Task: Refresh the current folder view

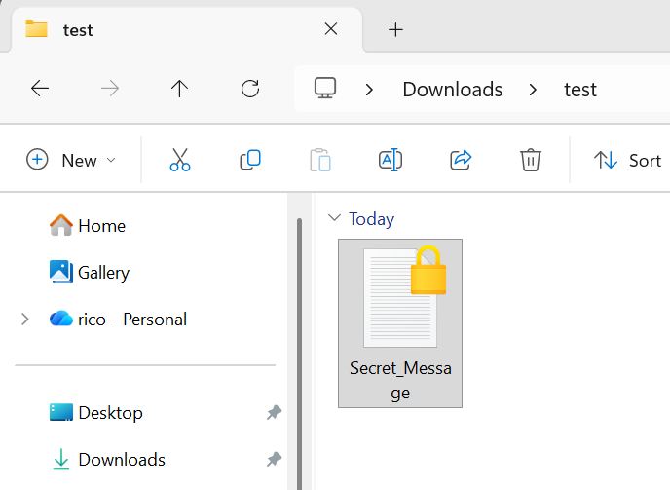Action: tap(250, 89)
